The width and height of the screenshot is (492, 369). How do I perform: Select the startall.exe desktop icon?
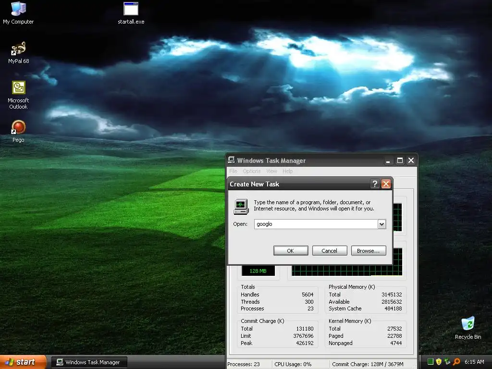[x=131, y=12]
